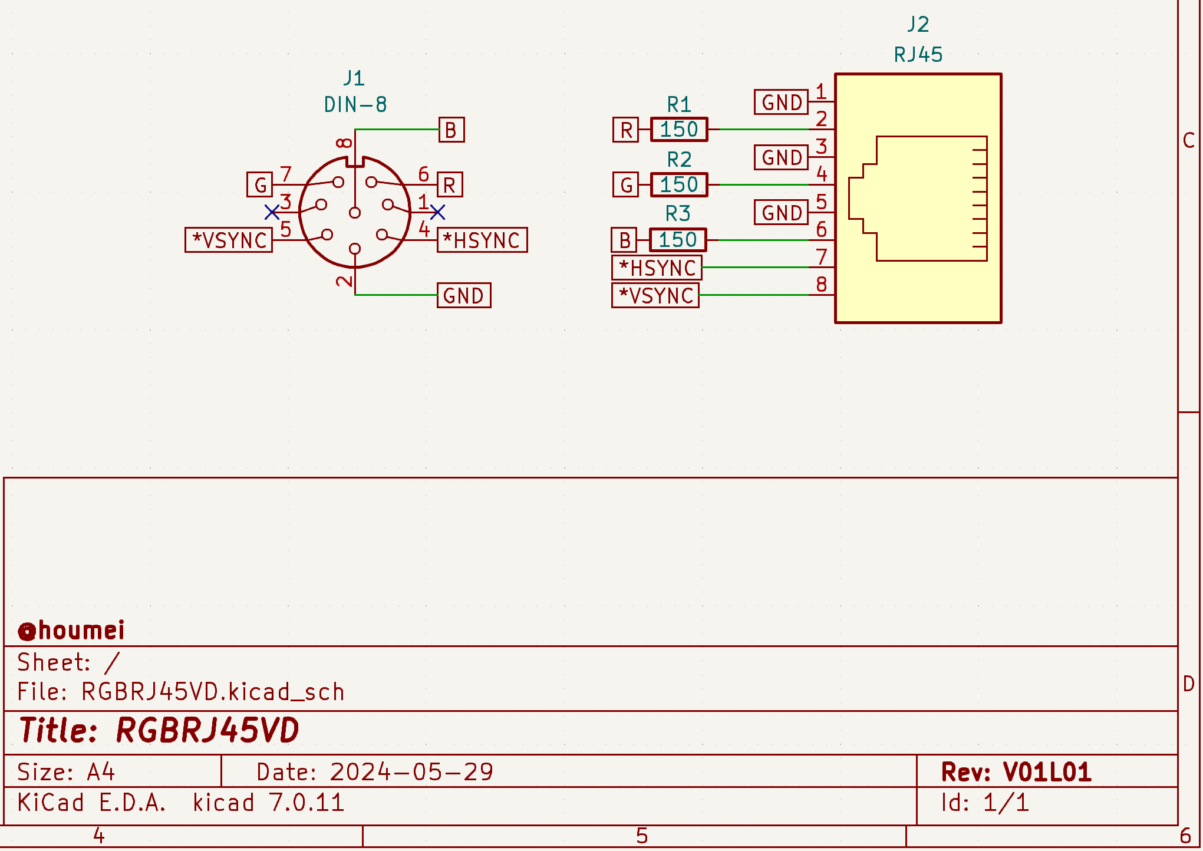Select resistor R2 with value 150

click(678, 184)
